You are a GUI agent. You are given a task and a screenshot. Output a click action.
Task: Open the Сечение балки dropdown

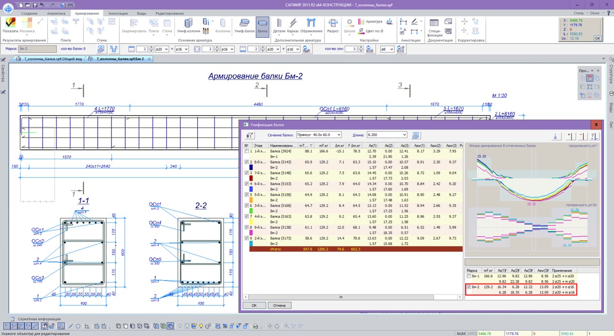319,135
